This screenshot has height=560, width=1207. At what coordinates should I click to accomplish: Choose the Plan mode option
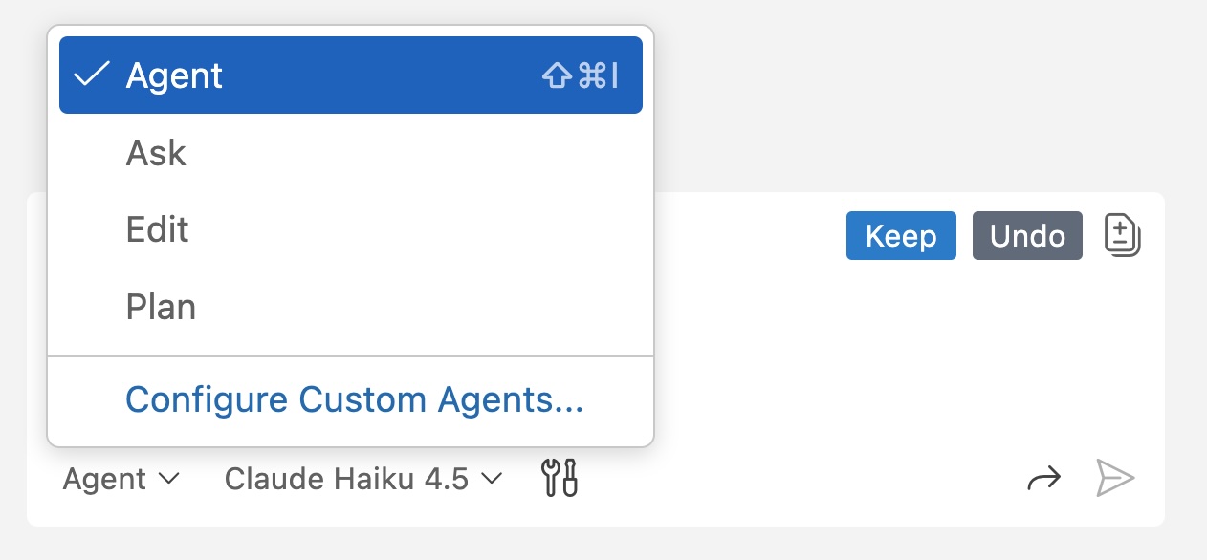[x=161, y=307]
